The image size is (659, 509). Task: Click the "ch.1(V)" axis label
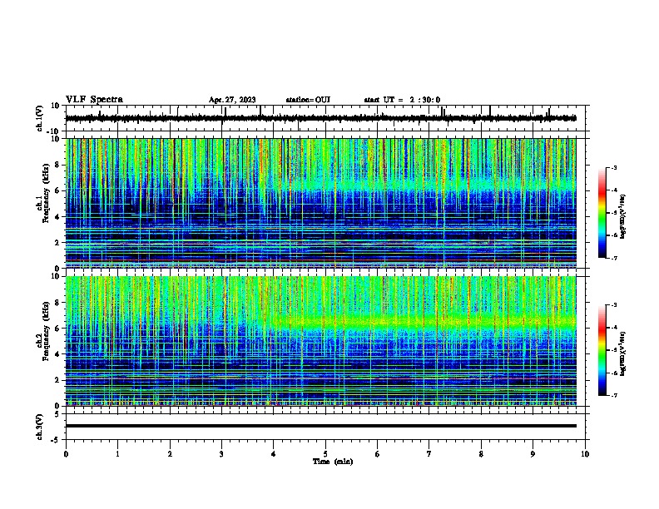40,118
